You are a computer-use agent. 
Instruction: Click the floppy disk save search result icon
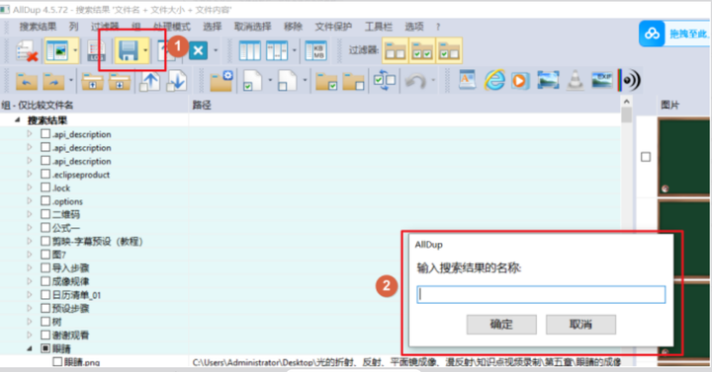(x=128, y=50)
